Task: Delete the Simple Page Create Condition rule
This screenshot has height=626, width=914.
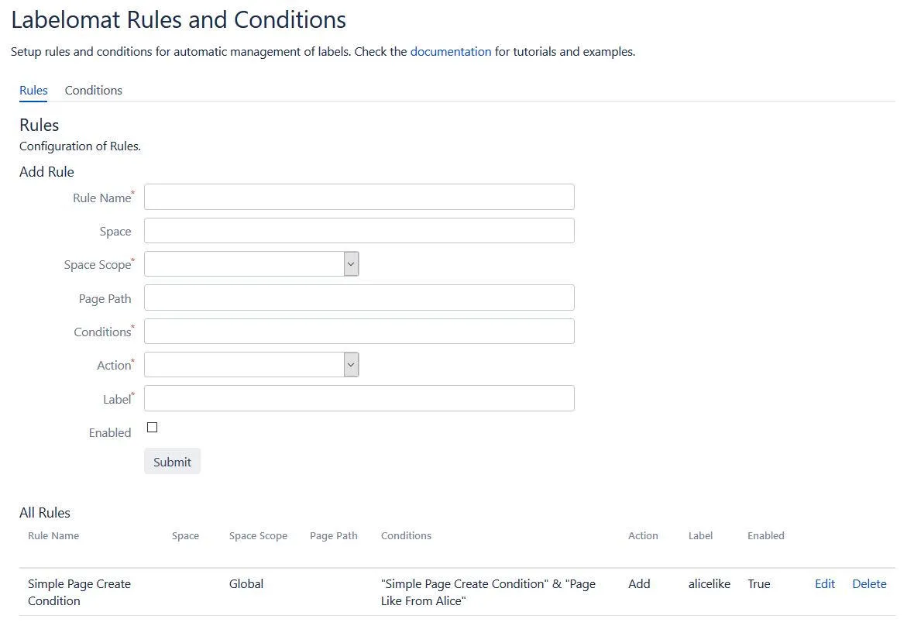Action: pyautogui.click(x=869, y=584)
